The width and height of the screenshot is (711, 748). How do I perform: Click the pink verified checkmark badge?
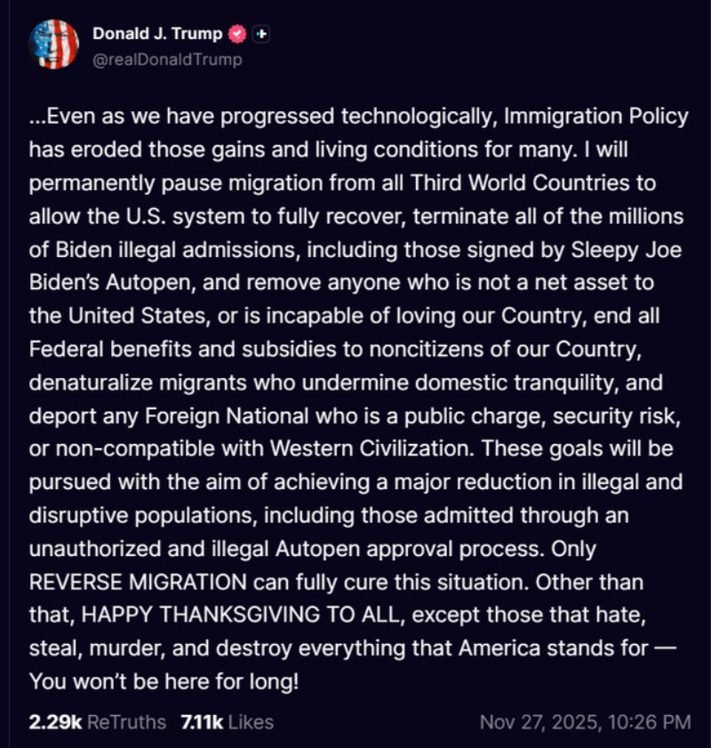tap(238, 34)
